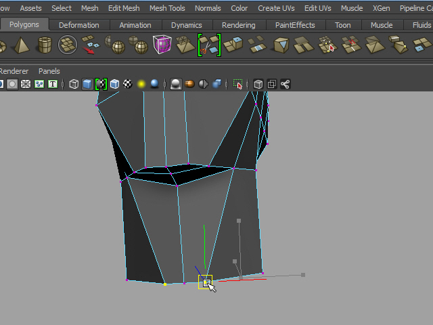Toggle the yellow sphere lighting icon
This screenshot has width=433, height=325.
tap(141, 84)
